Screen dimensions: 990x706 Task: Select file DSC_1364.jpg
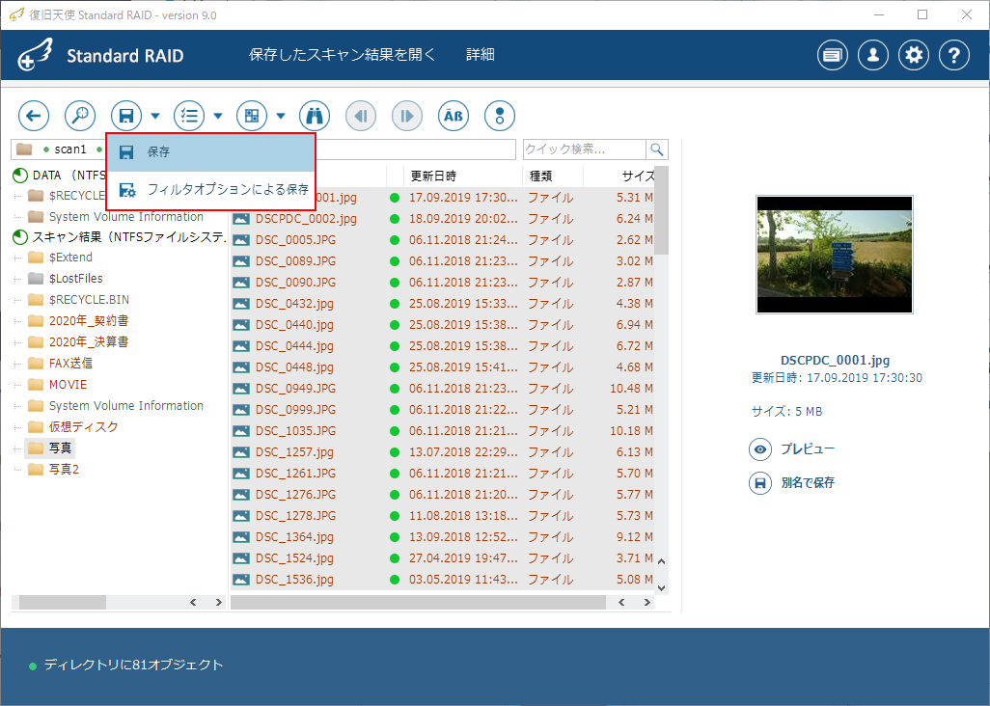294,537
